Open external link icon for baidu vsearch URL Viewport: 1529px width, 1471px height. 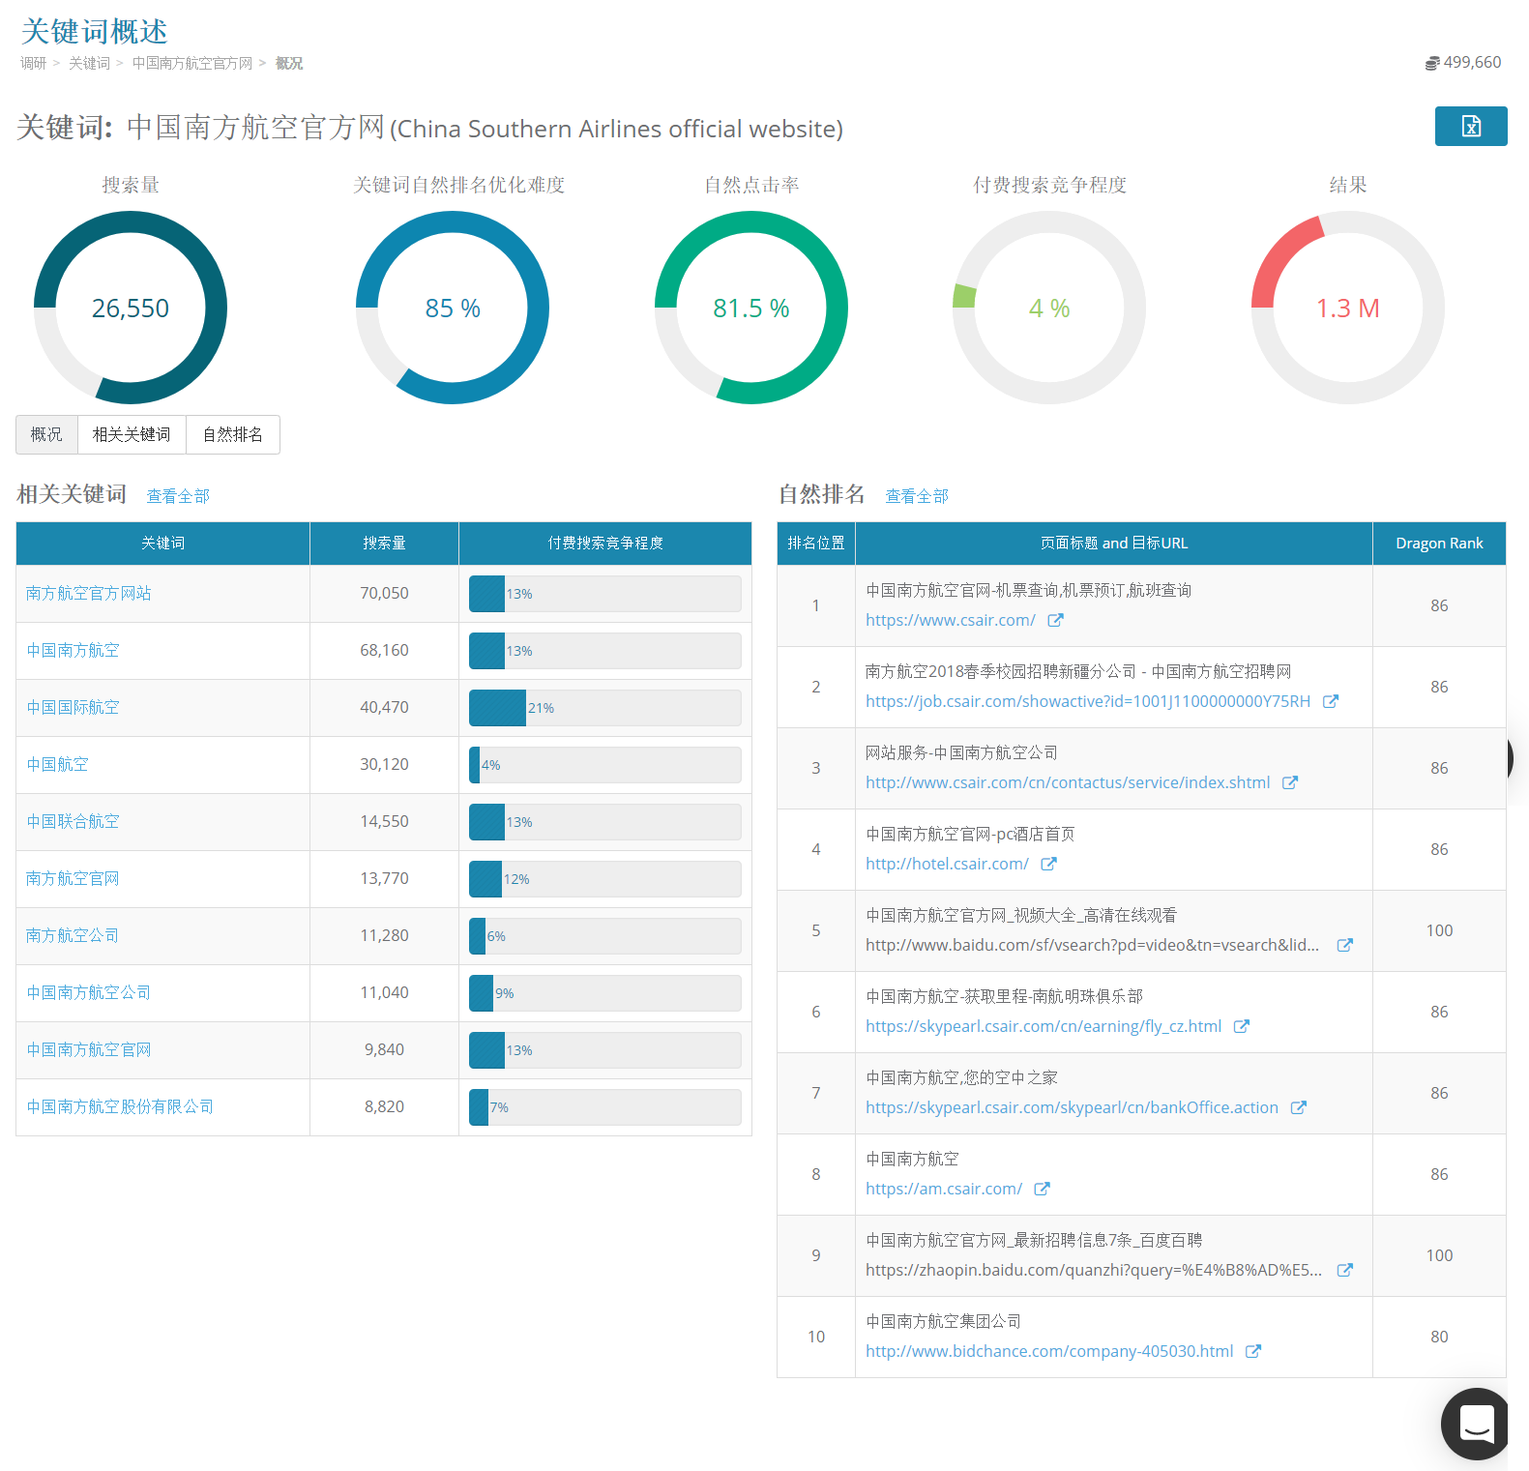click(1344, 945)
